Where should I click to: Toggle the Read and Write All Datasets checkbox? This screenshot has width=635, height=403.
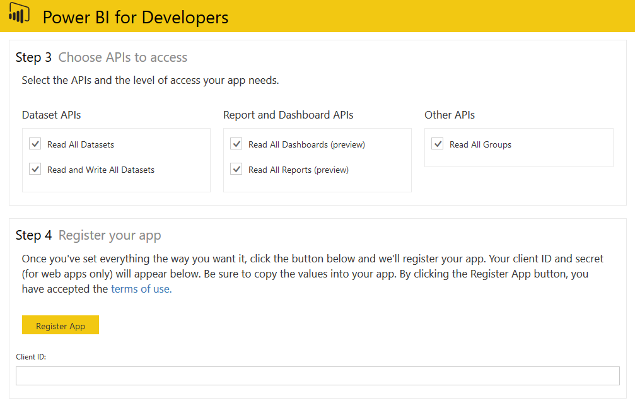coord(35,170)
